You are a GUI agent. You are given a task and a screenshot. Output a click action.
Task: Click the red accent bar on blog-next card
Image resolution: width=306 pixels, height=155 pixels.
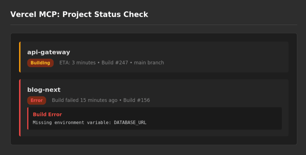20,108
